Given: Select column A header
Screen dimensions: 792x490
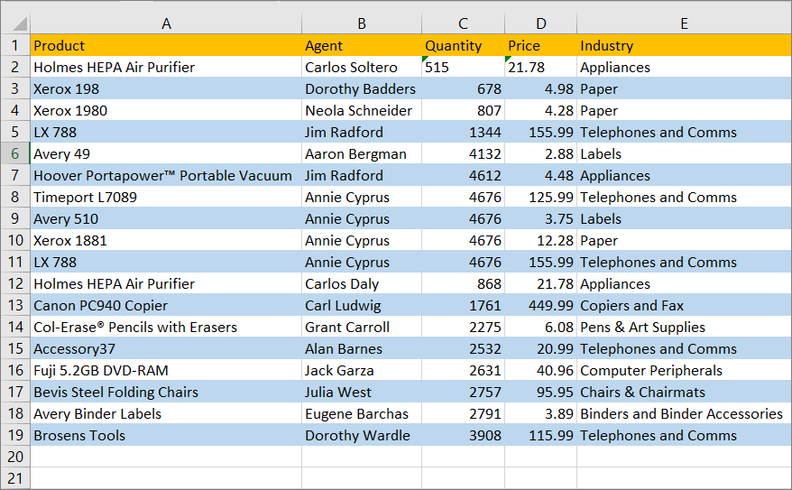Looking at the screenshot, I should pos(166,23).
